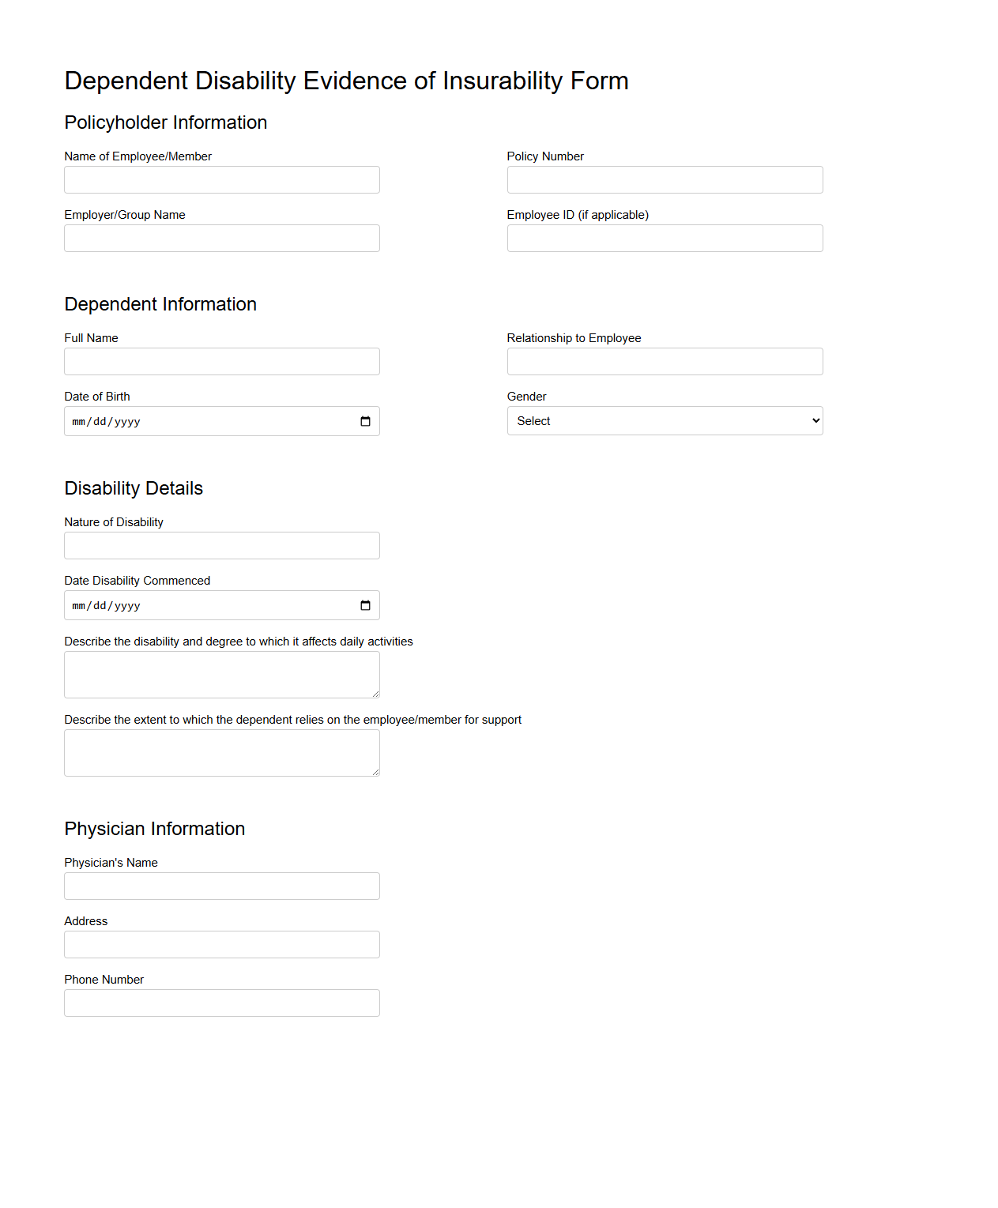
Task: Expand the Gender select to choose an option
Action: (x=665, y=420)
